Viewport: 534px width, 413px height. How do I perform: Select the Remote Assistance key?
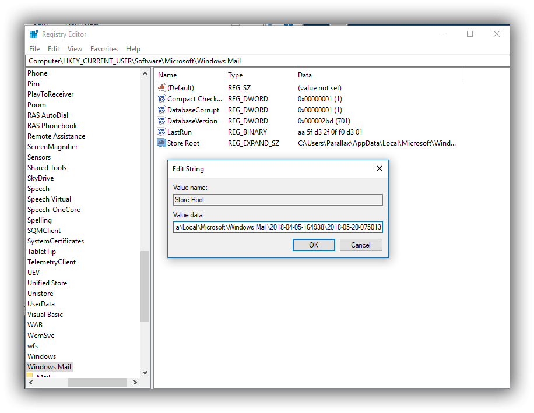click(56, 136)
